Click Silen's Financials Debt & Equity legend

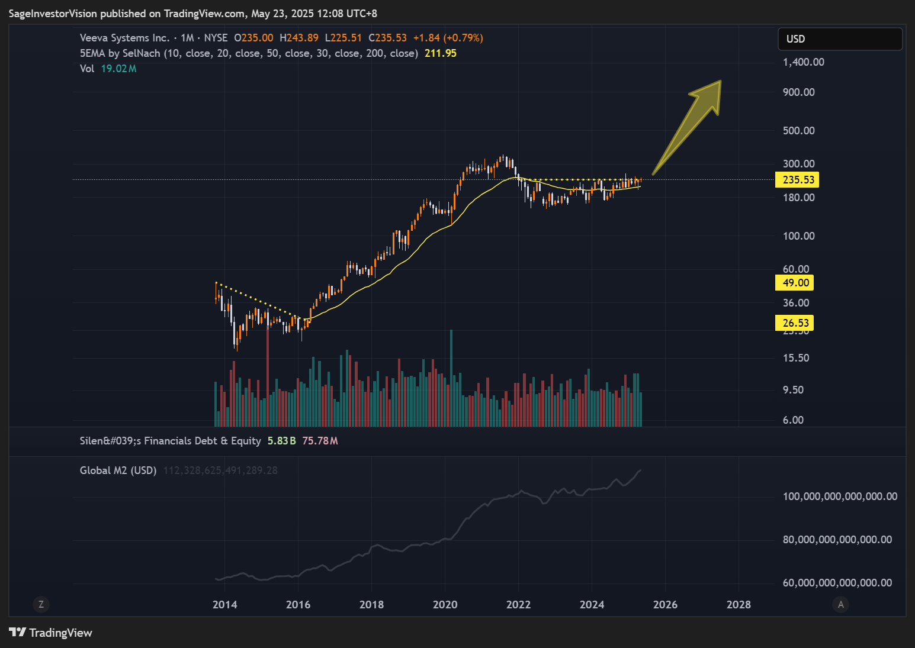click(x=171, y=441)
